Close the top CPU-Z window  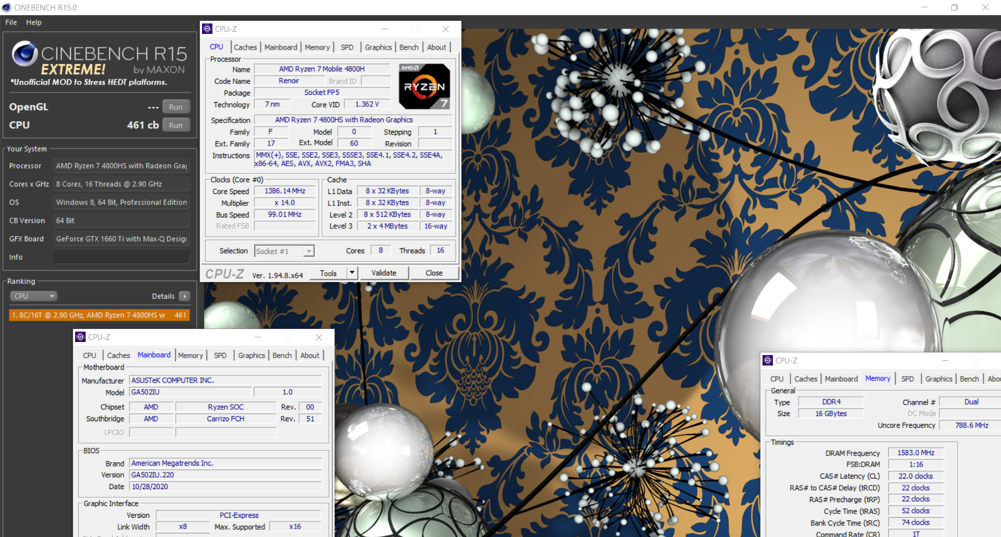pyautogui.click(x=446, y=29)
